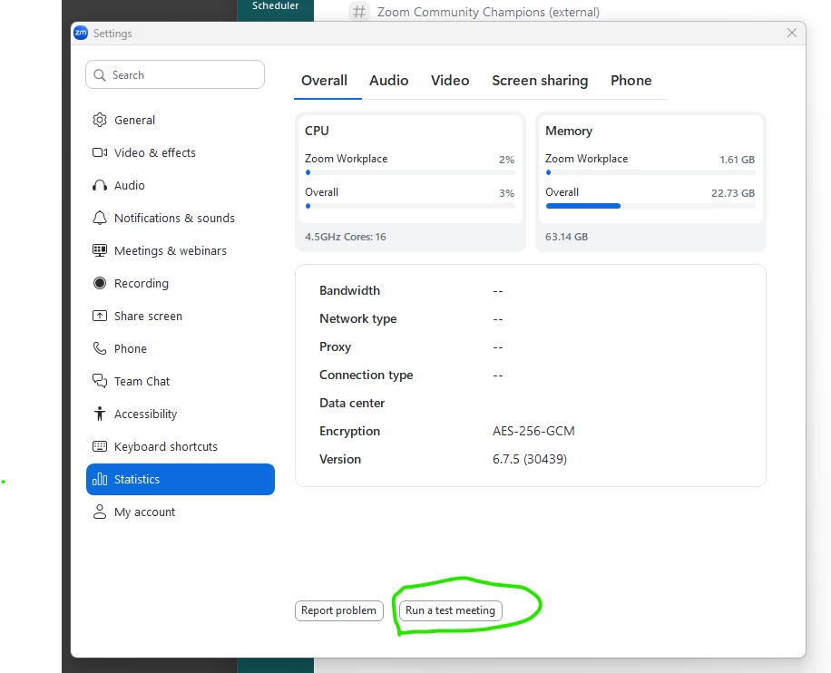
Task: Select the Statistics section
Action: [181, 479]
